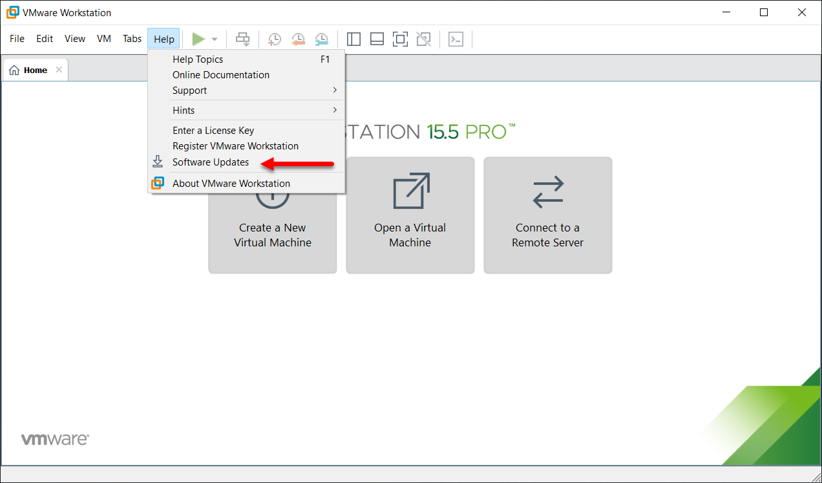Click the Open a Virtual Machine icon
The image size is (822, 483).
412,191
